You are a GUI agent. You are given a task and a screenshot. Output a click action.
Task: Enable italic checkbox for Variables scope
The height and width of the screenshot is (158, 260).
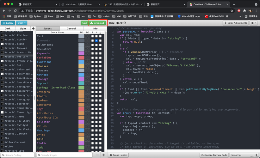click(96, 58)
